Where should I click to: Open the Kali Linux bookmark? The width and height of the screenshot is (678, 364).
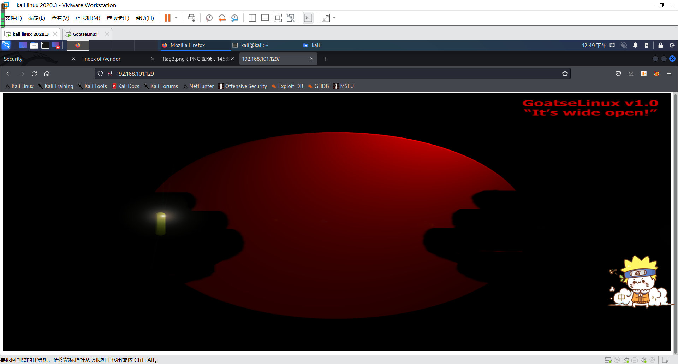point(19,86)
